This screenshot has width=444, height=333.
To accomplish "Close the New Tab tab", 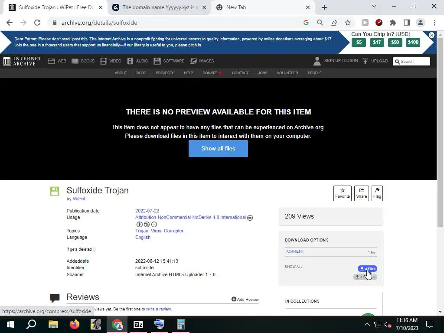I will [308, 7].
